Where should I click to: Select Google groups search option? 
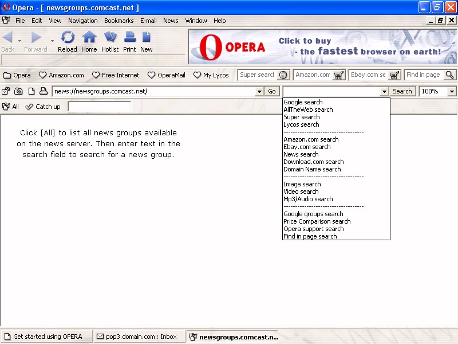click(336, 214)
